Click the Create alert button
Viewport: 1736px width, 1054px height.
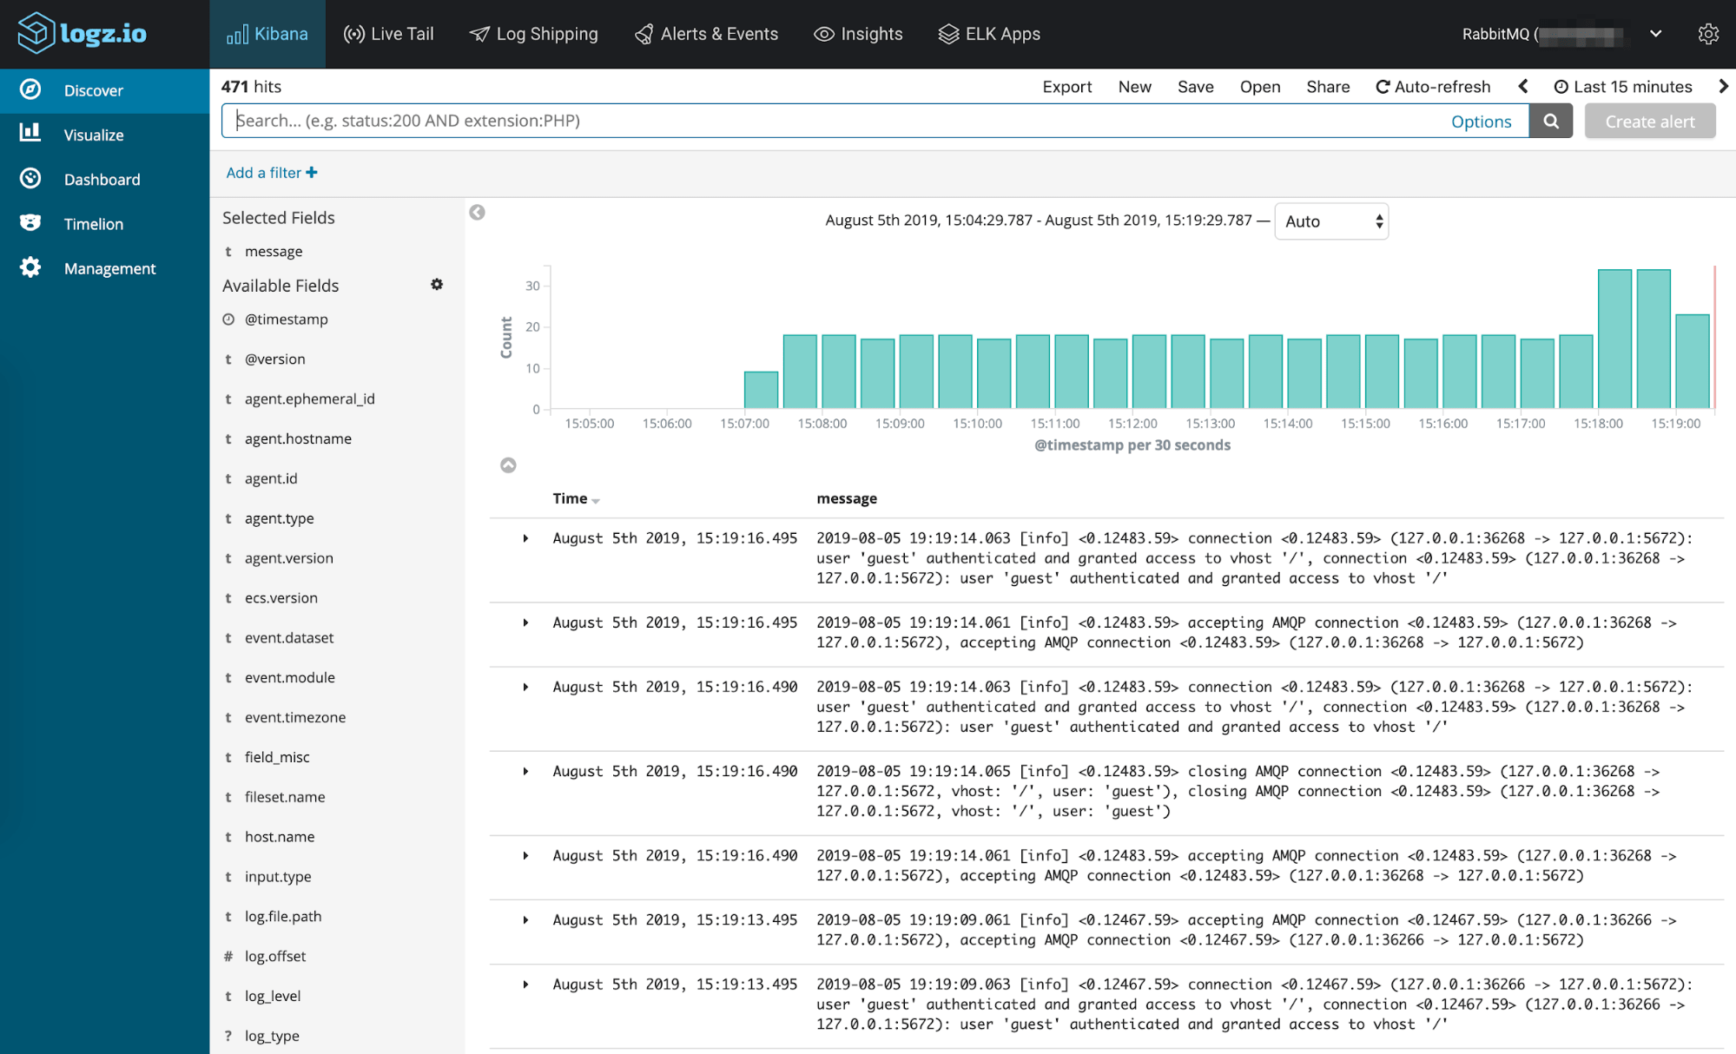tap(1649, 121)
